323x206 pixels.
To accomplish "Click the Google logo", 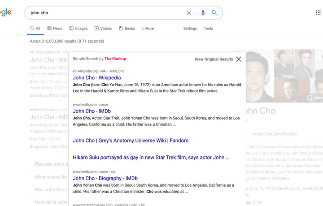I will pyautogui.click(x=5, y=13).
